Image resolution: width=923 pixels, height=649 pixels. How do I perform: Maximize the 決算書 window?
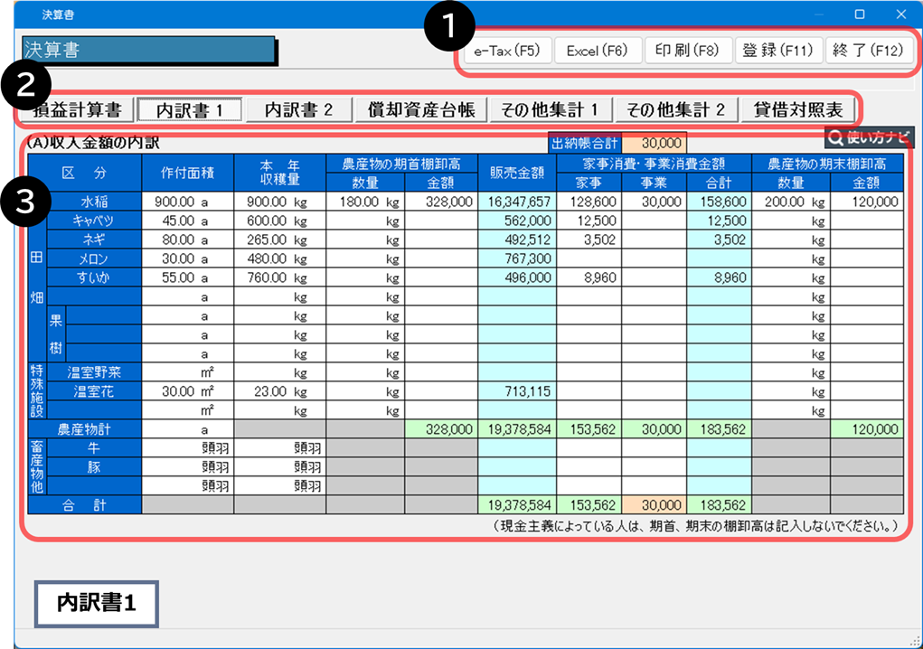pos(859,14)
